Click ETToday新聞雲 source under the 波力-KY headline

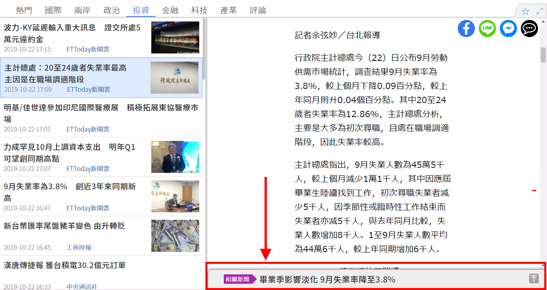click(88, 49)
